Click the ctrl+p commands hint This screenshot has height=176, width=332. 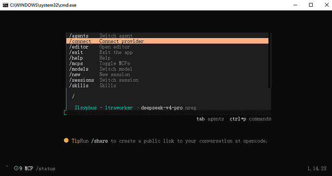(250, 119)
